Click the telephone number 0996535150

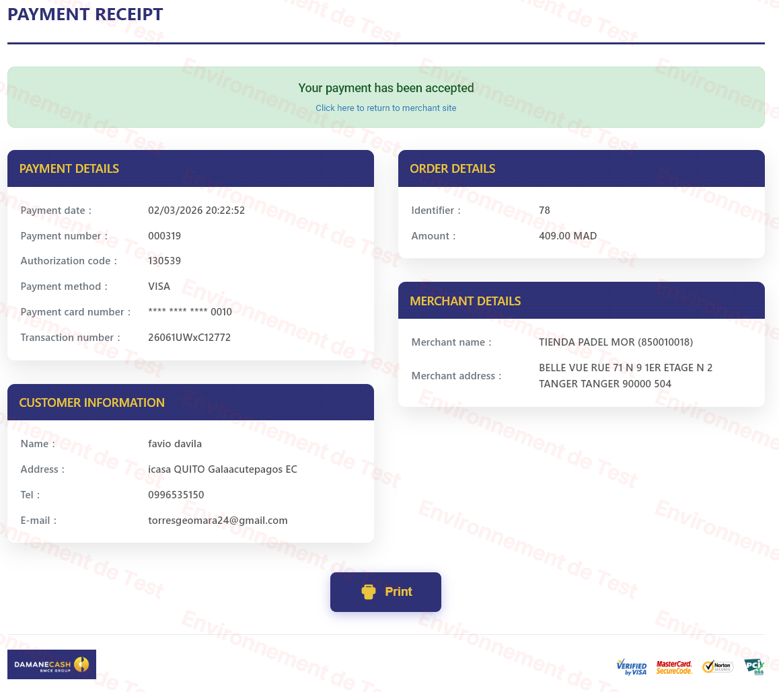[176, 495]
